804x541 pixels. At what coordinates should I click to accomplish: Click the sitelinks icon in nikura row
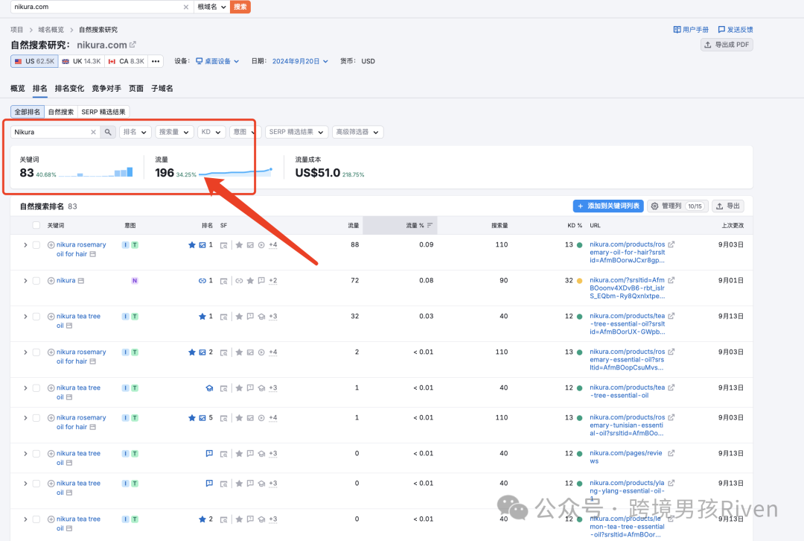[202, 281]
